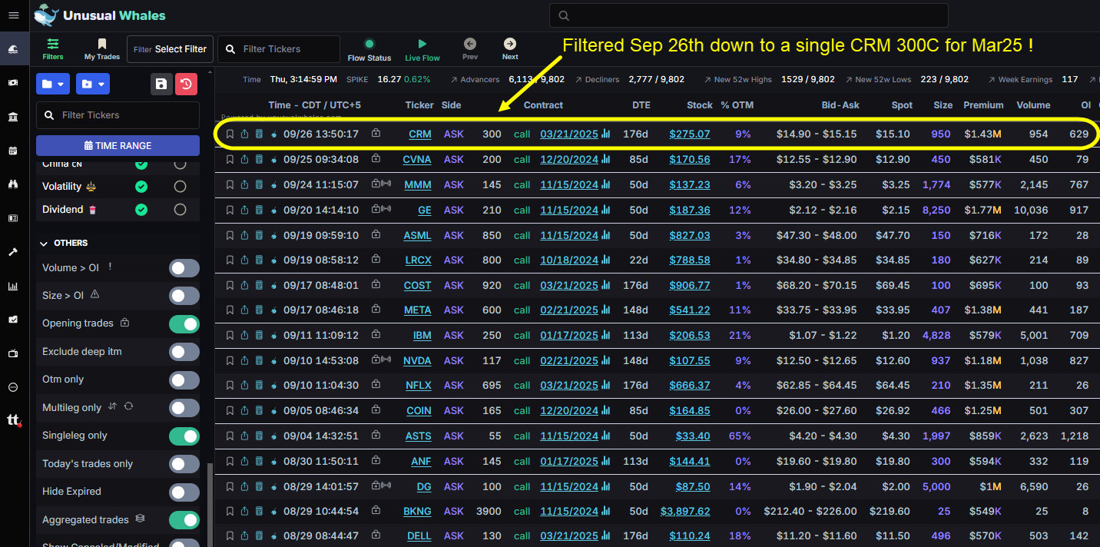Open the ASTS ticker link
Screen dimensions: 1100x547
[x=419, y=436]
